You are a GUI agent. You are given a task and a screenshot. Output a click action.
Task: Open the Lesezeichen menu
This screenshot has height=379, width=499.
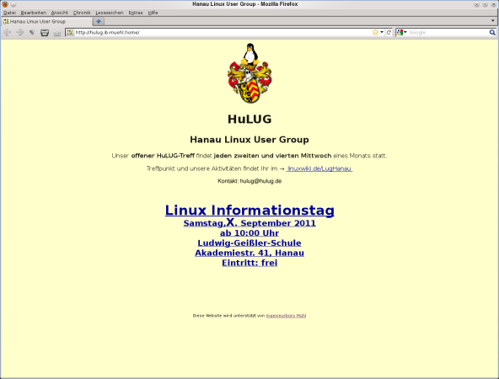[110, 13]
